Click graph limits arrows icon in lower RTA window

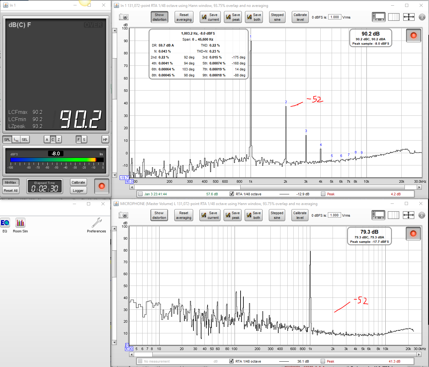point(409,215)
